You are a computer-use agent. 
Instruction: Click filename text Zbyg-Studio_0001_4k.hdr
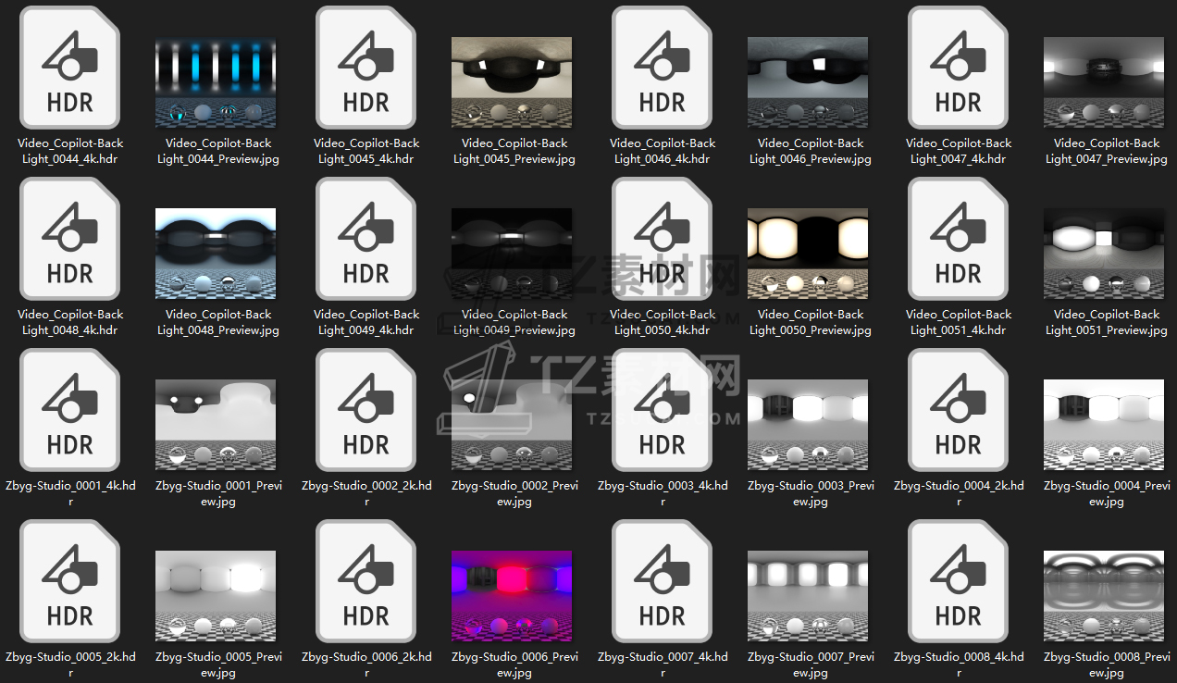(70, 493)
